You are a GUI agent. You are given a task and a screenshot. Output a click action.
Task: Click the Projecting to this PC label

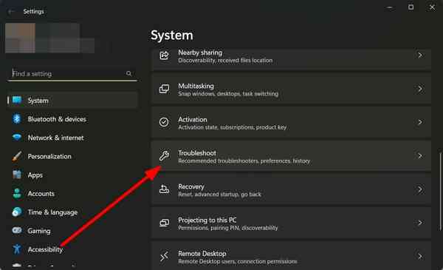(207, 220)
